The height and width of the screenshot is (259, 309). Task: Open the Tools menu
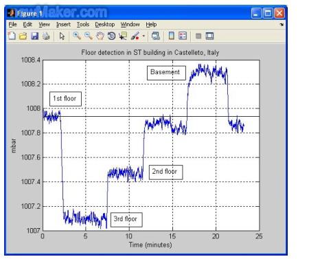pyautogui.click(x=83, y=24)
